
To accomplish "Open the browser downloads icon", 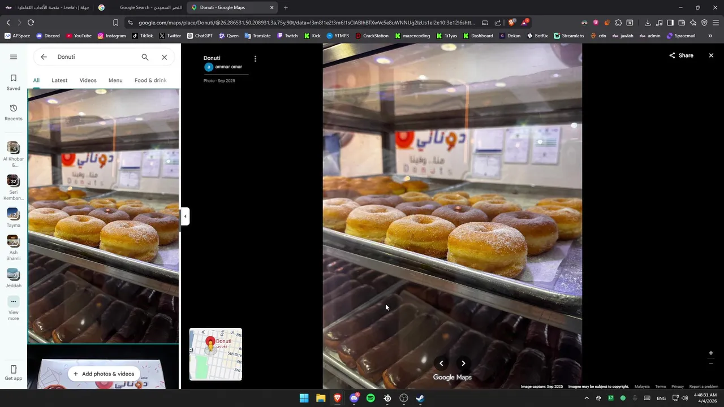I will point(648,23).
